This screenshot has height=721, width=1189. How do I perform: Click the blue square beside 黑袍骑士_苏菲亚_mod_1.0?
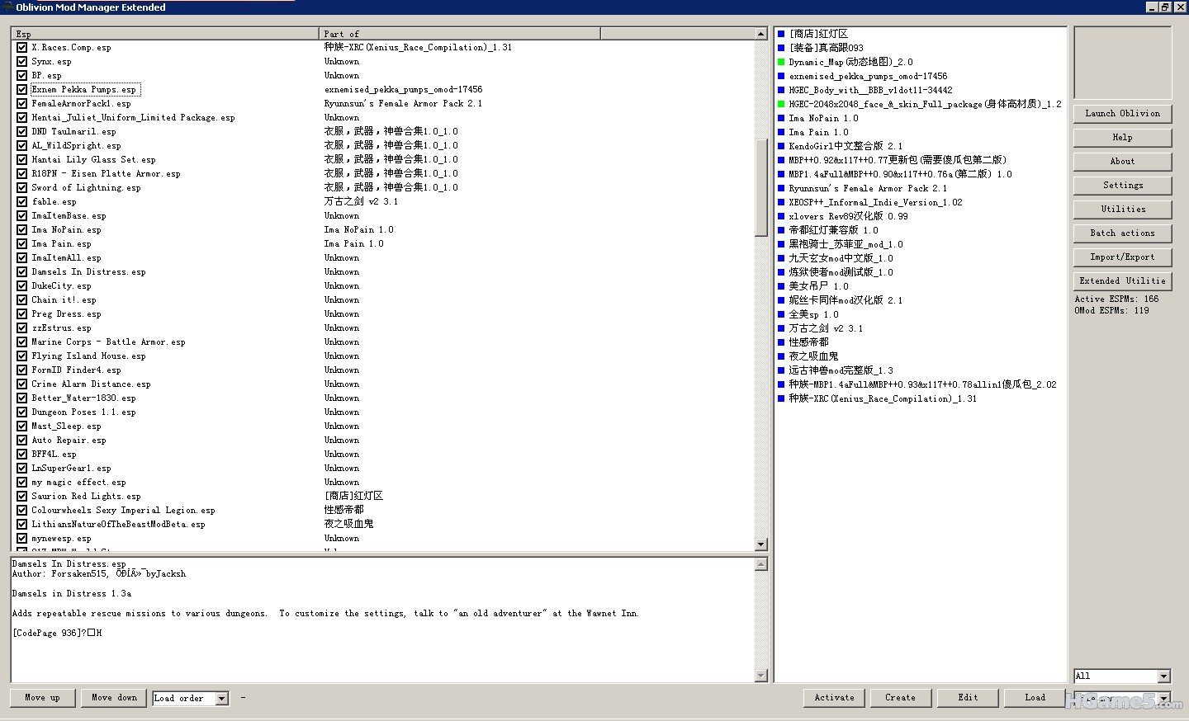coord(781,244)
